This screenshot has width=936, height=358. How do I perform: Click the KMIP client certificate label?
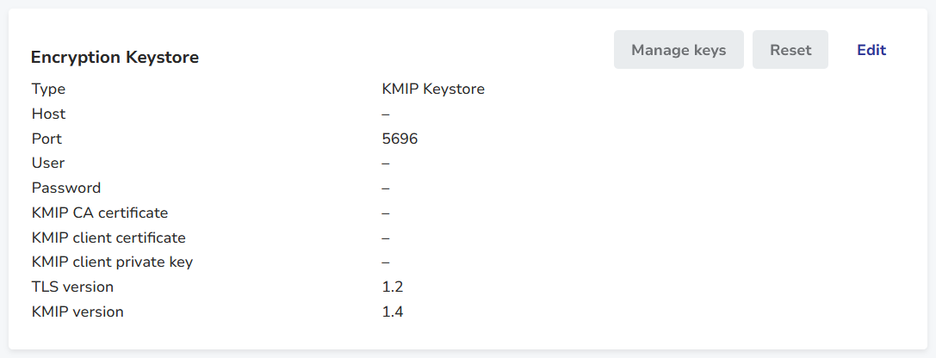[108, 238]
